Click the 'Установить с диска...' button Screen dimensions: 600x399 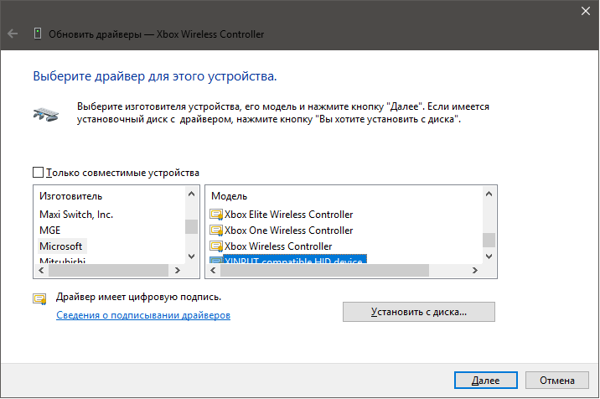coord(419,312)
